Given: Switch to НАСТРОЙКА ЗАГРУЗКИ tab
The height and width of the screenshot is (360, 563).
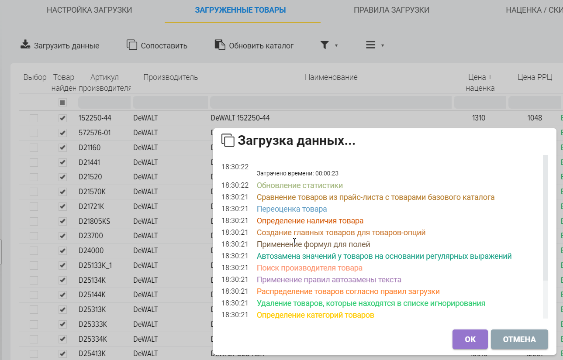Looking at the screenshot, I should (89, 10).
